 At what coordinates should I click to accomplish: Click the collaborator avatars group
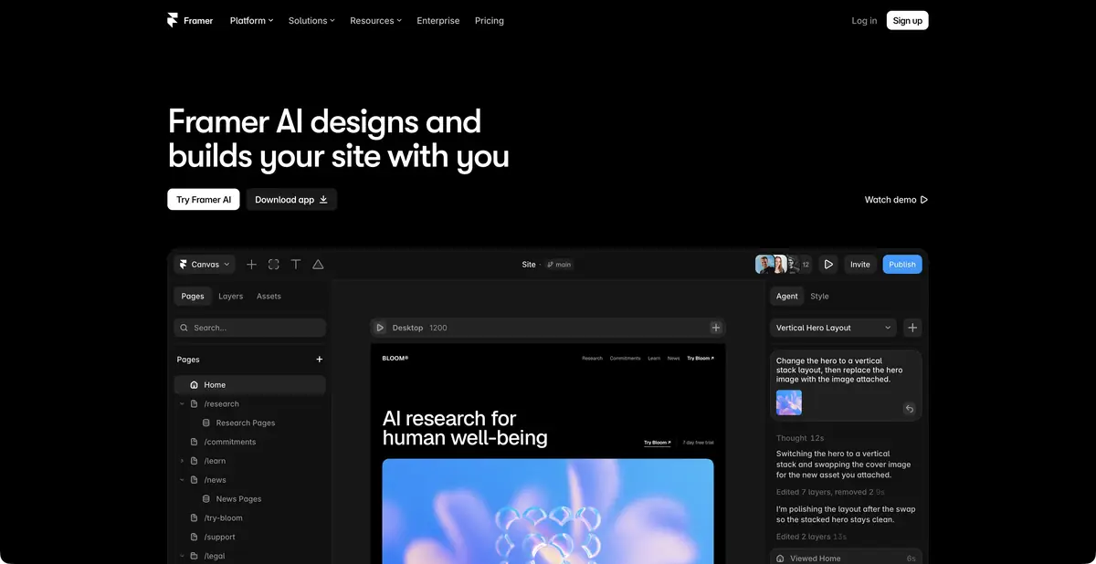click(x=783, y=265)
